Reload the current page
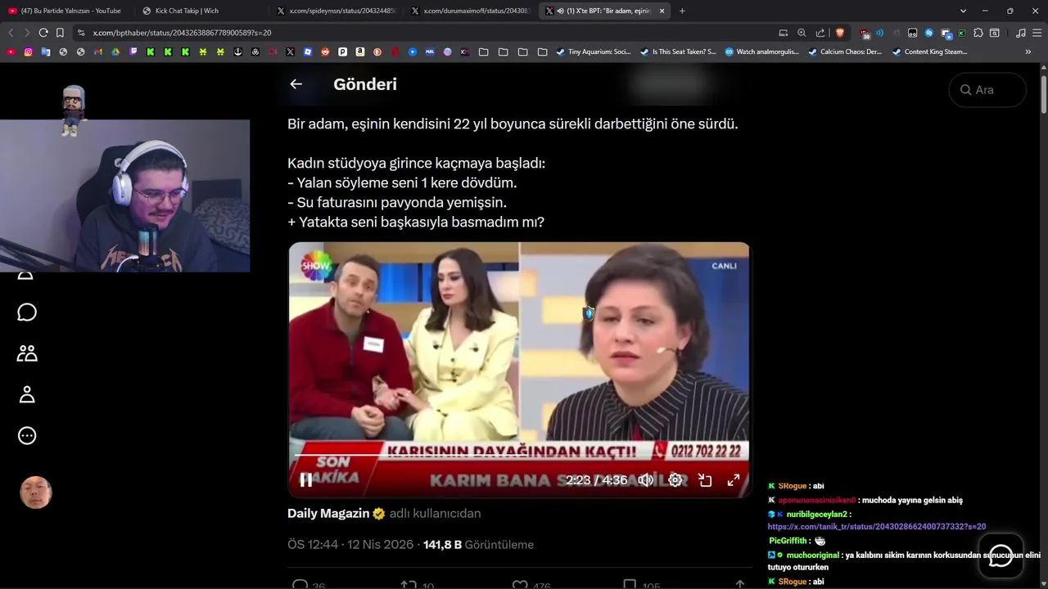Screen dimensions: 1048x589 [43, 33]
